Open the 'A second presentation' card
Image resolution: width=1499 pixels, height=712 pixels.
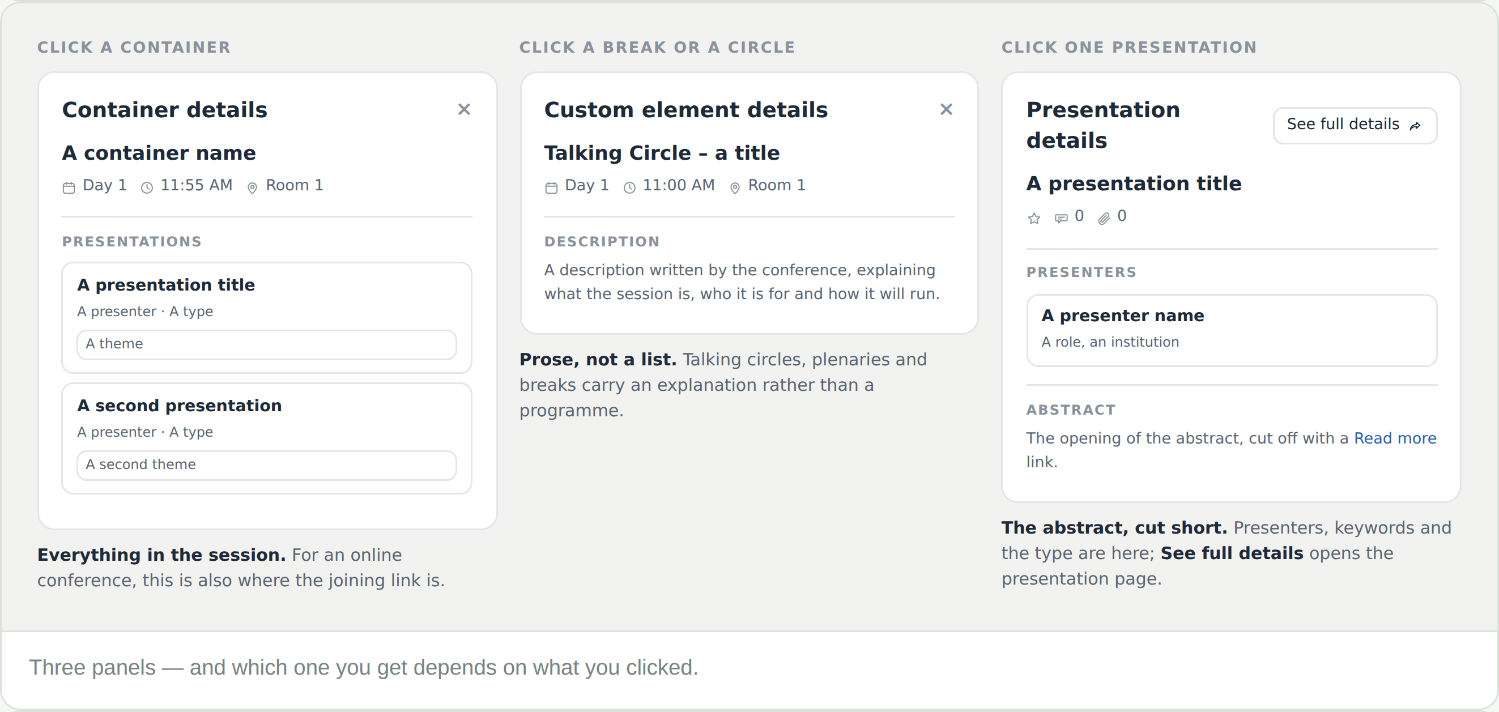pyautogui.click(x=266, y=438)
